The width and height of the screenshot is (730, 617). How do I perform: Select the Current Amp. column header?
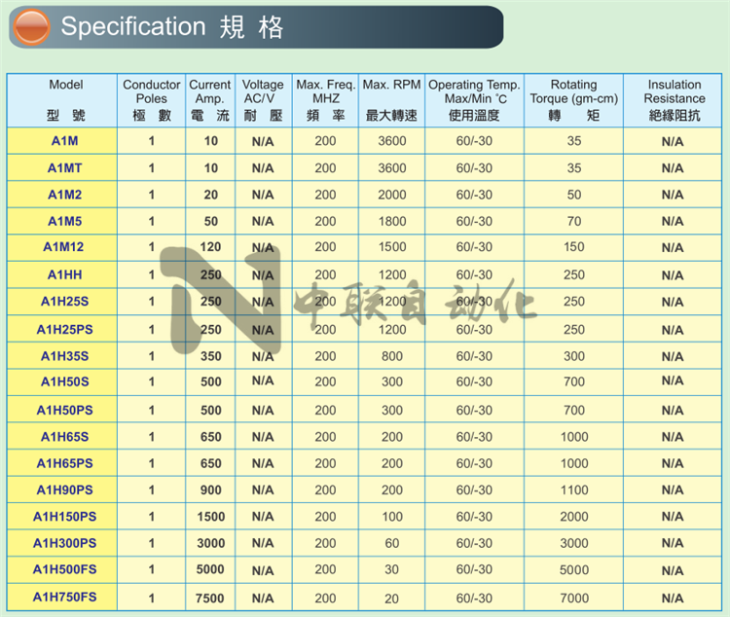210,100
